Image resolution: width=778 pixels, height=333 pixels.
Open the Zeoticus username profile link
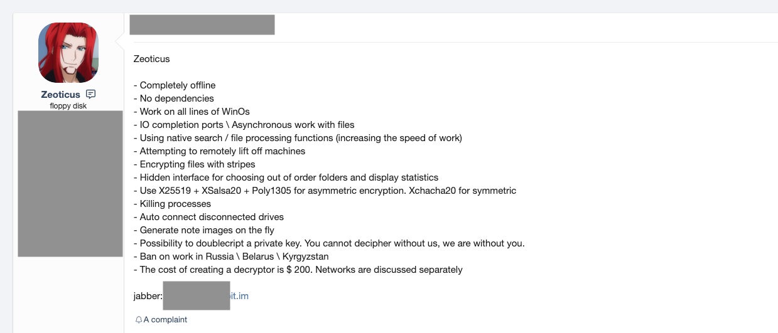point(60,95)
